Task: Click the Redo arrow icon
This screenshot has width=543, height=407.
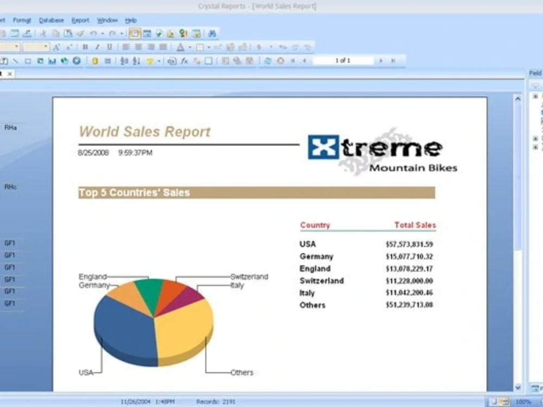Action: 112,33
